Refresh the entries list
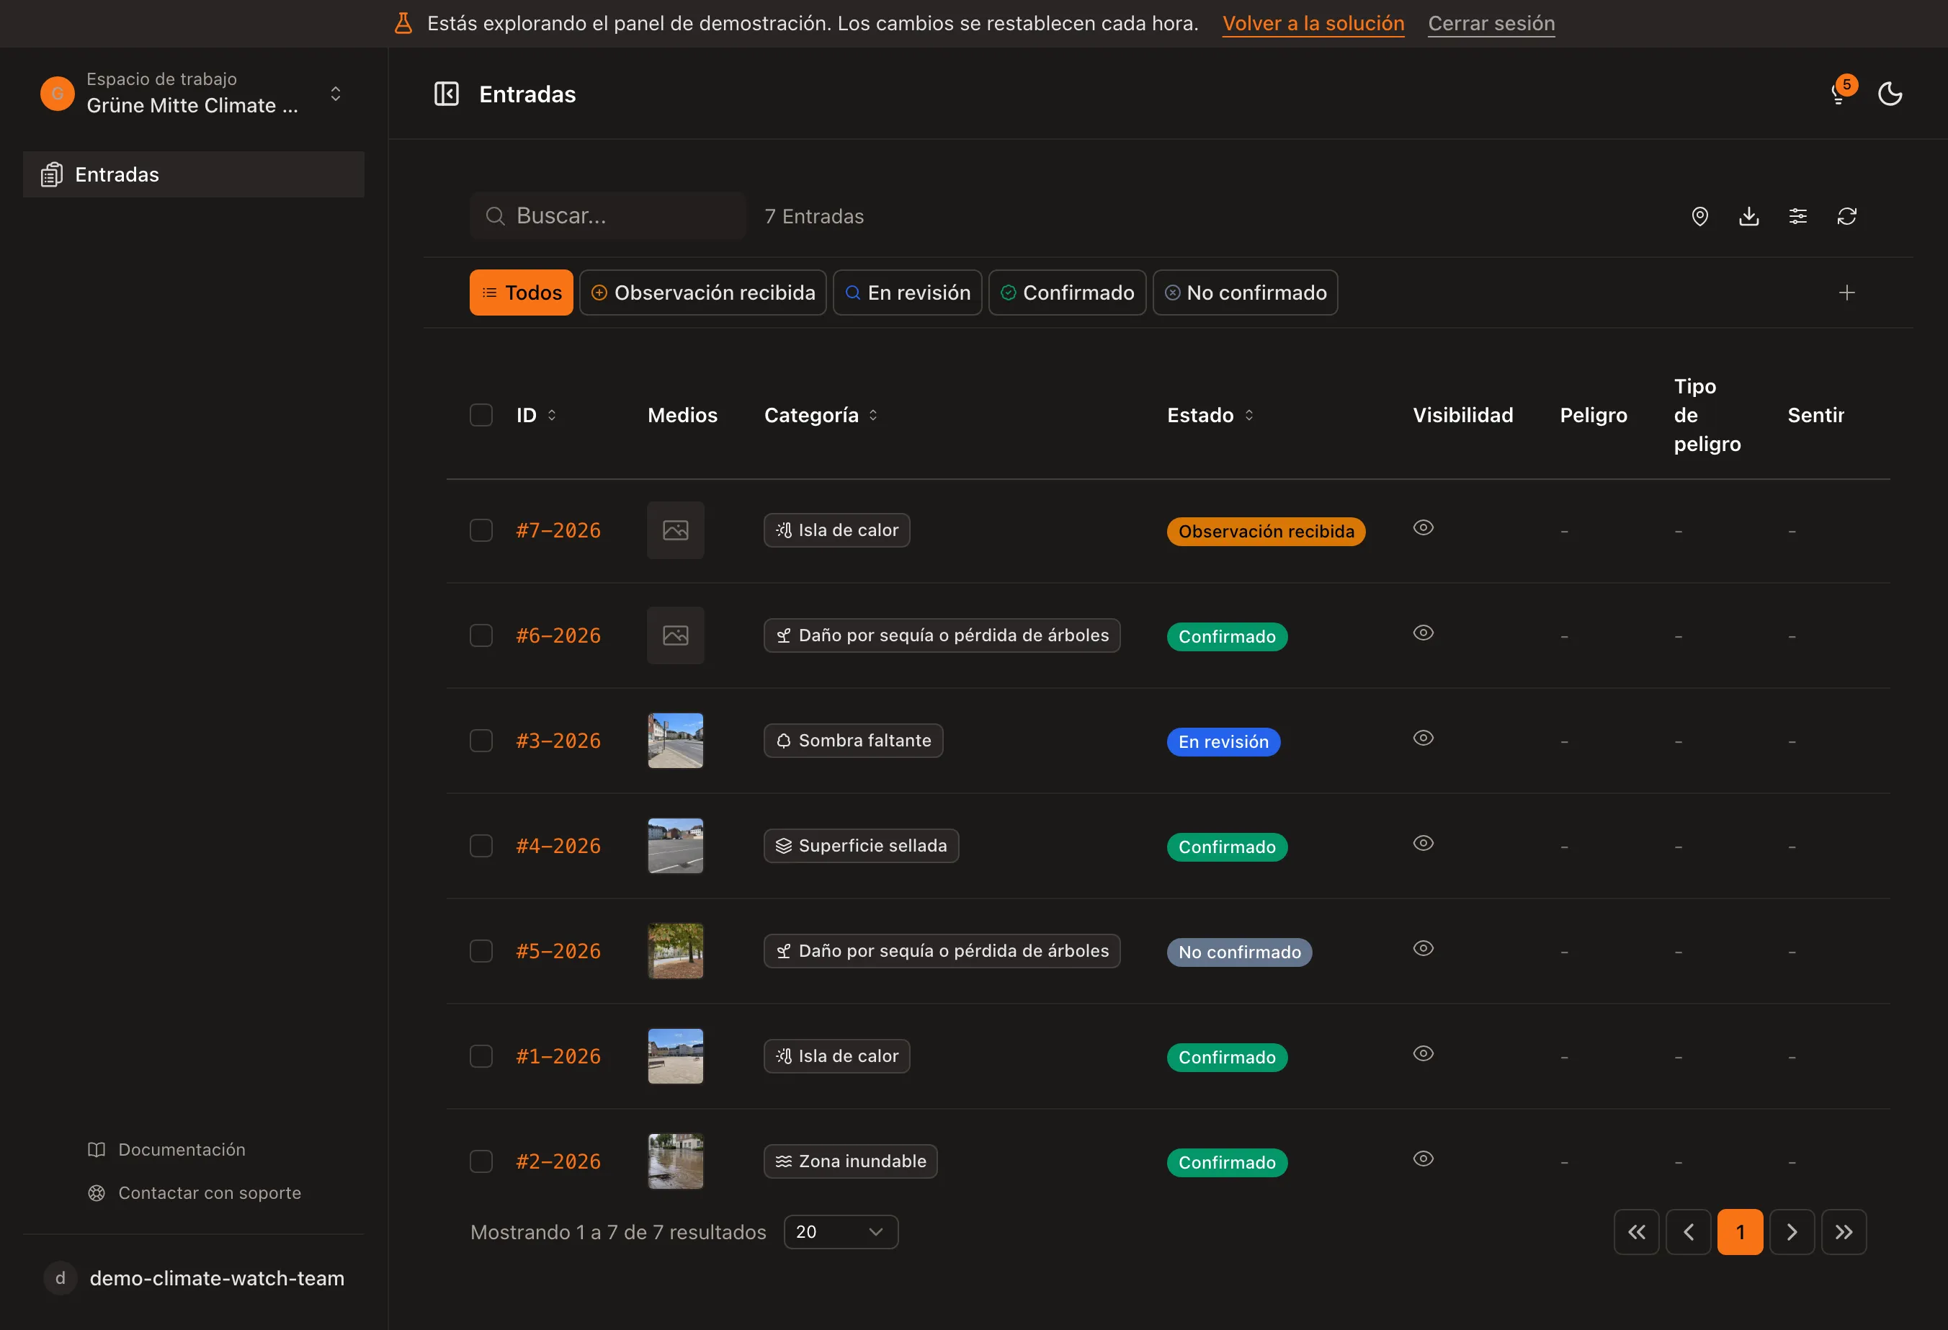Image resolution: width=1948 pixels, height=1330 pixels. click(1846, 216)
